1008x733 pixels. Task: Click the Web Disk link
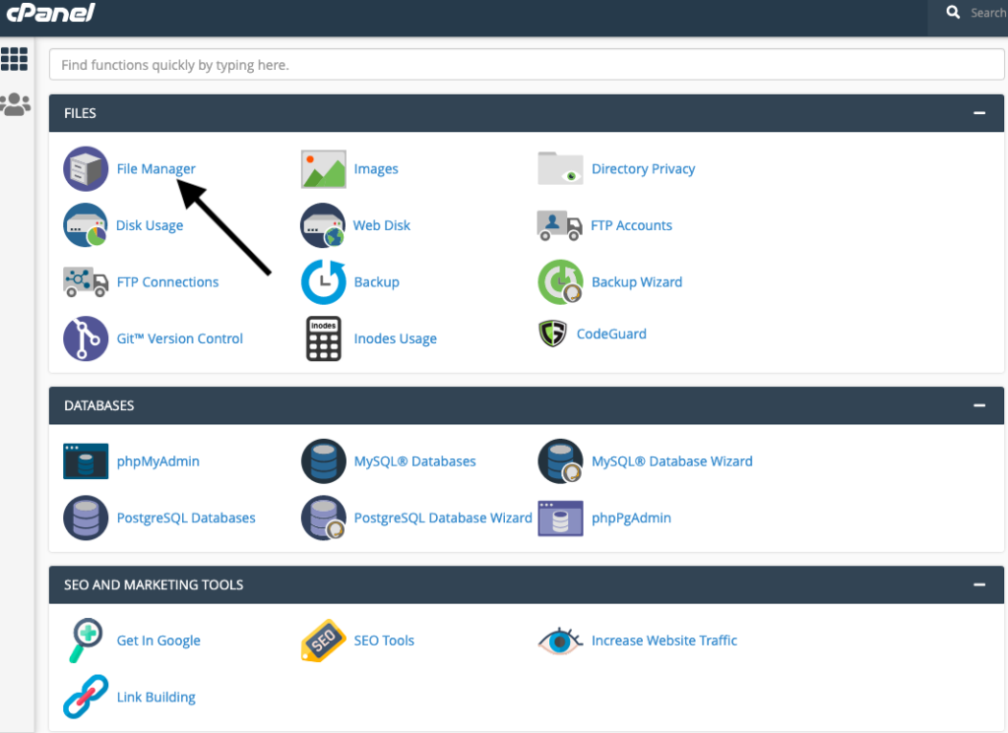click(382, 225)
